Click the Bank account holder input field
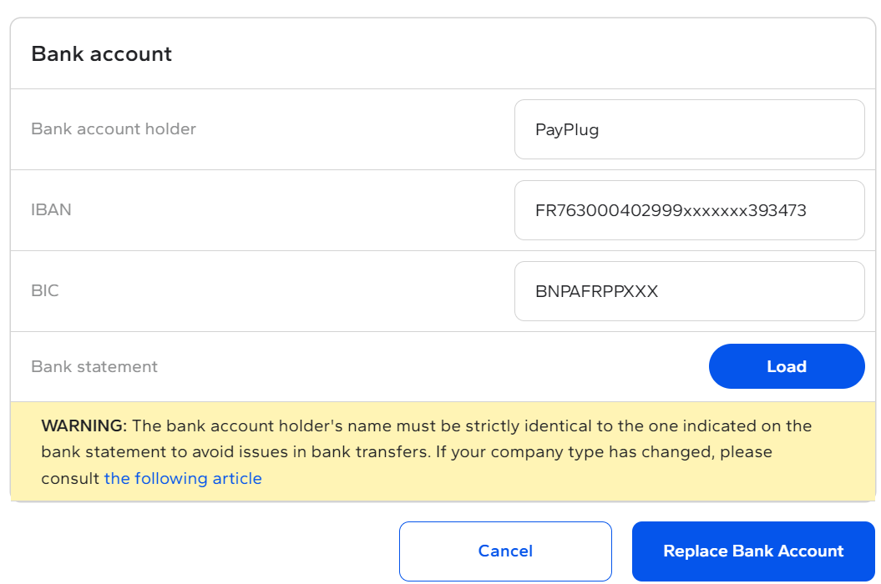This screenshot has height=584, width=881. (x=690, y=129)
